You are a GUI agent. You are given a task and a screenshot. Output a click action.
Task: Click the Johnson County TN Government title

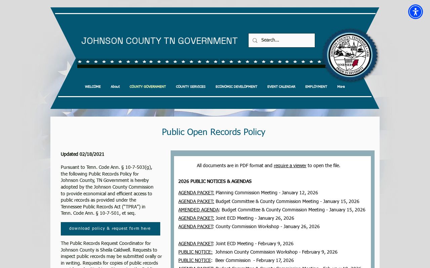pyautogui.click(x=159, y=41)
